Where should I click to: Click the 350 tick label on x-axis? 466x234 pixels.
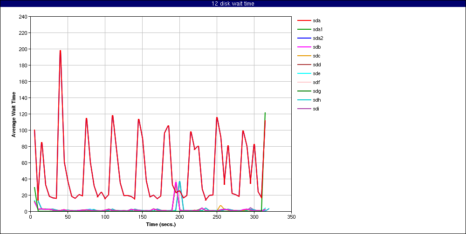tap(291, 216)
